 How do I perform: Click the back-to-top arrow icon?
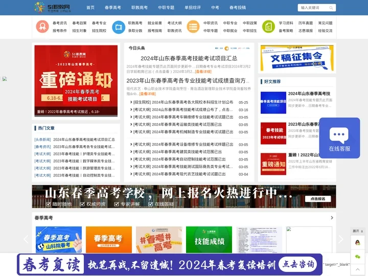click(357, 269)
